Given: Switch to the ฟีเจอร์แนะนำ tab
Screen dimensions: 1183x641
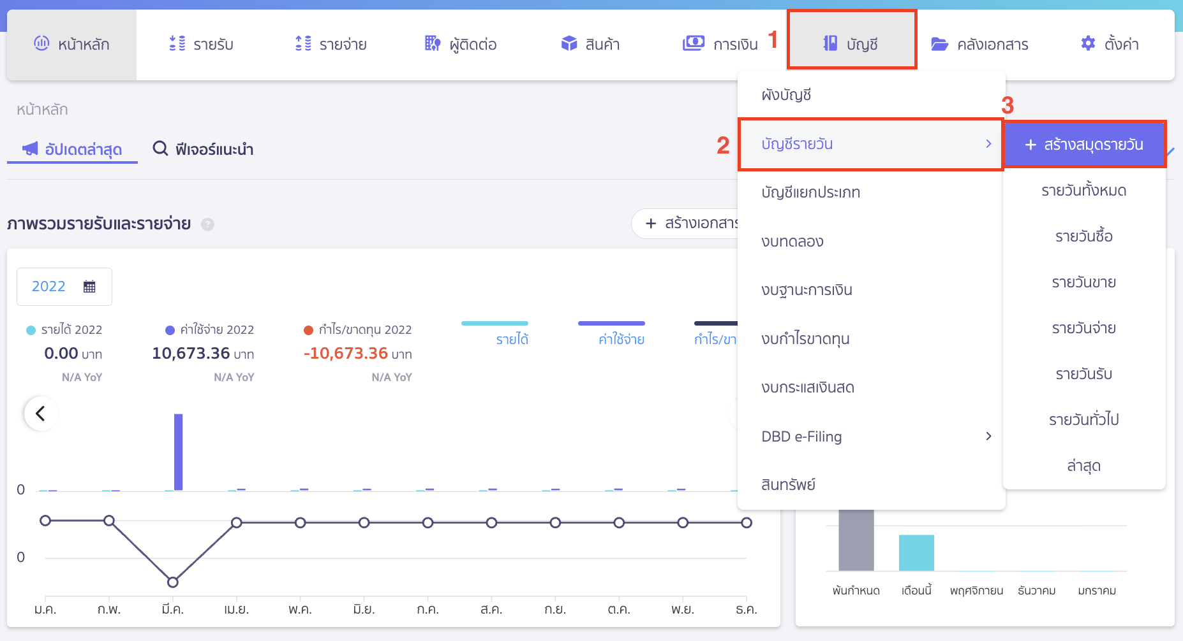Looking at the screenshot, I should tap(203, 149).
